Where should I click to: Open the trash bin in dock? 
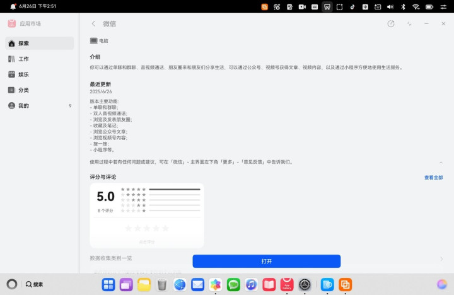coord(162,284)
